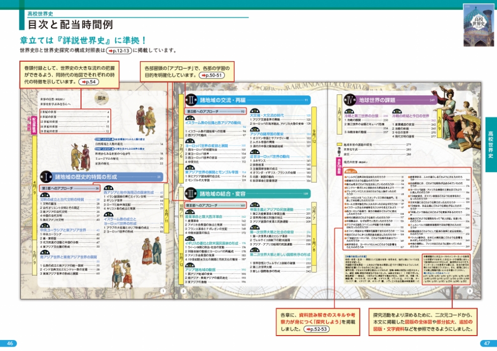Open the 第Ⅰ部へのアプローチ entry
Screen dimensions: 497x351
pyautogui.click(x=70, y=188)
